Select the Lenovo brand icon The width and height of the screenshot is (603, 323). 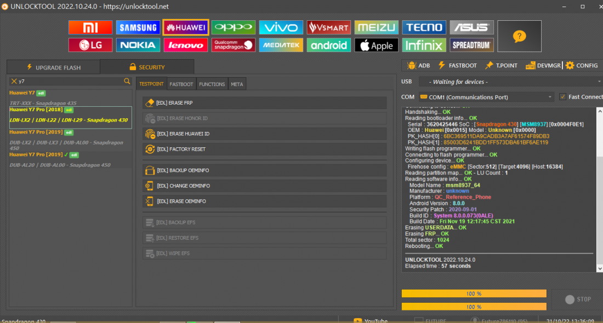point(186,45)
